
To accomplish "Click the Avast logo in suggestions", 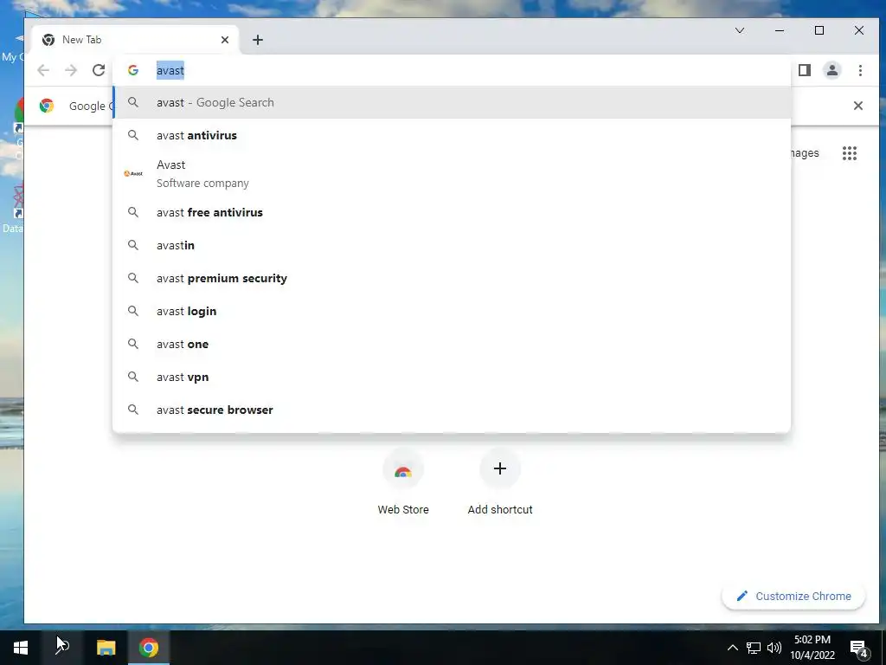I will 133,173.
